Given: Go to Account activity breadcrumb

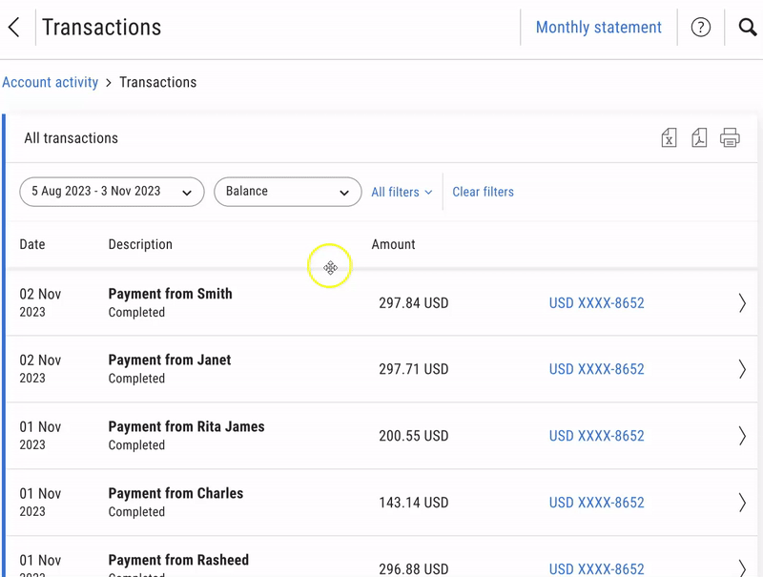Looking at the screenshot, I should tap(51, 82).
